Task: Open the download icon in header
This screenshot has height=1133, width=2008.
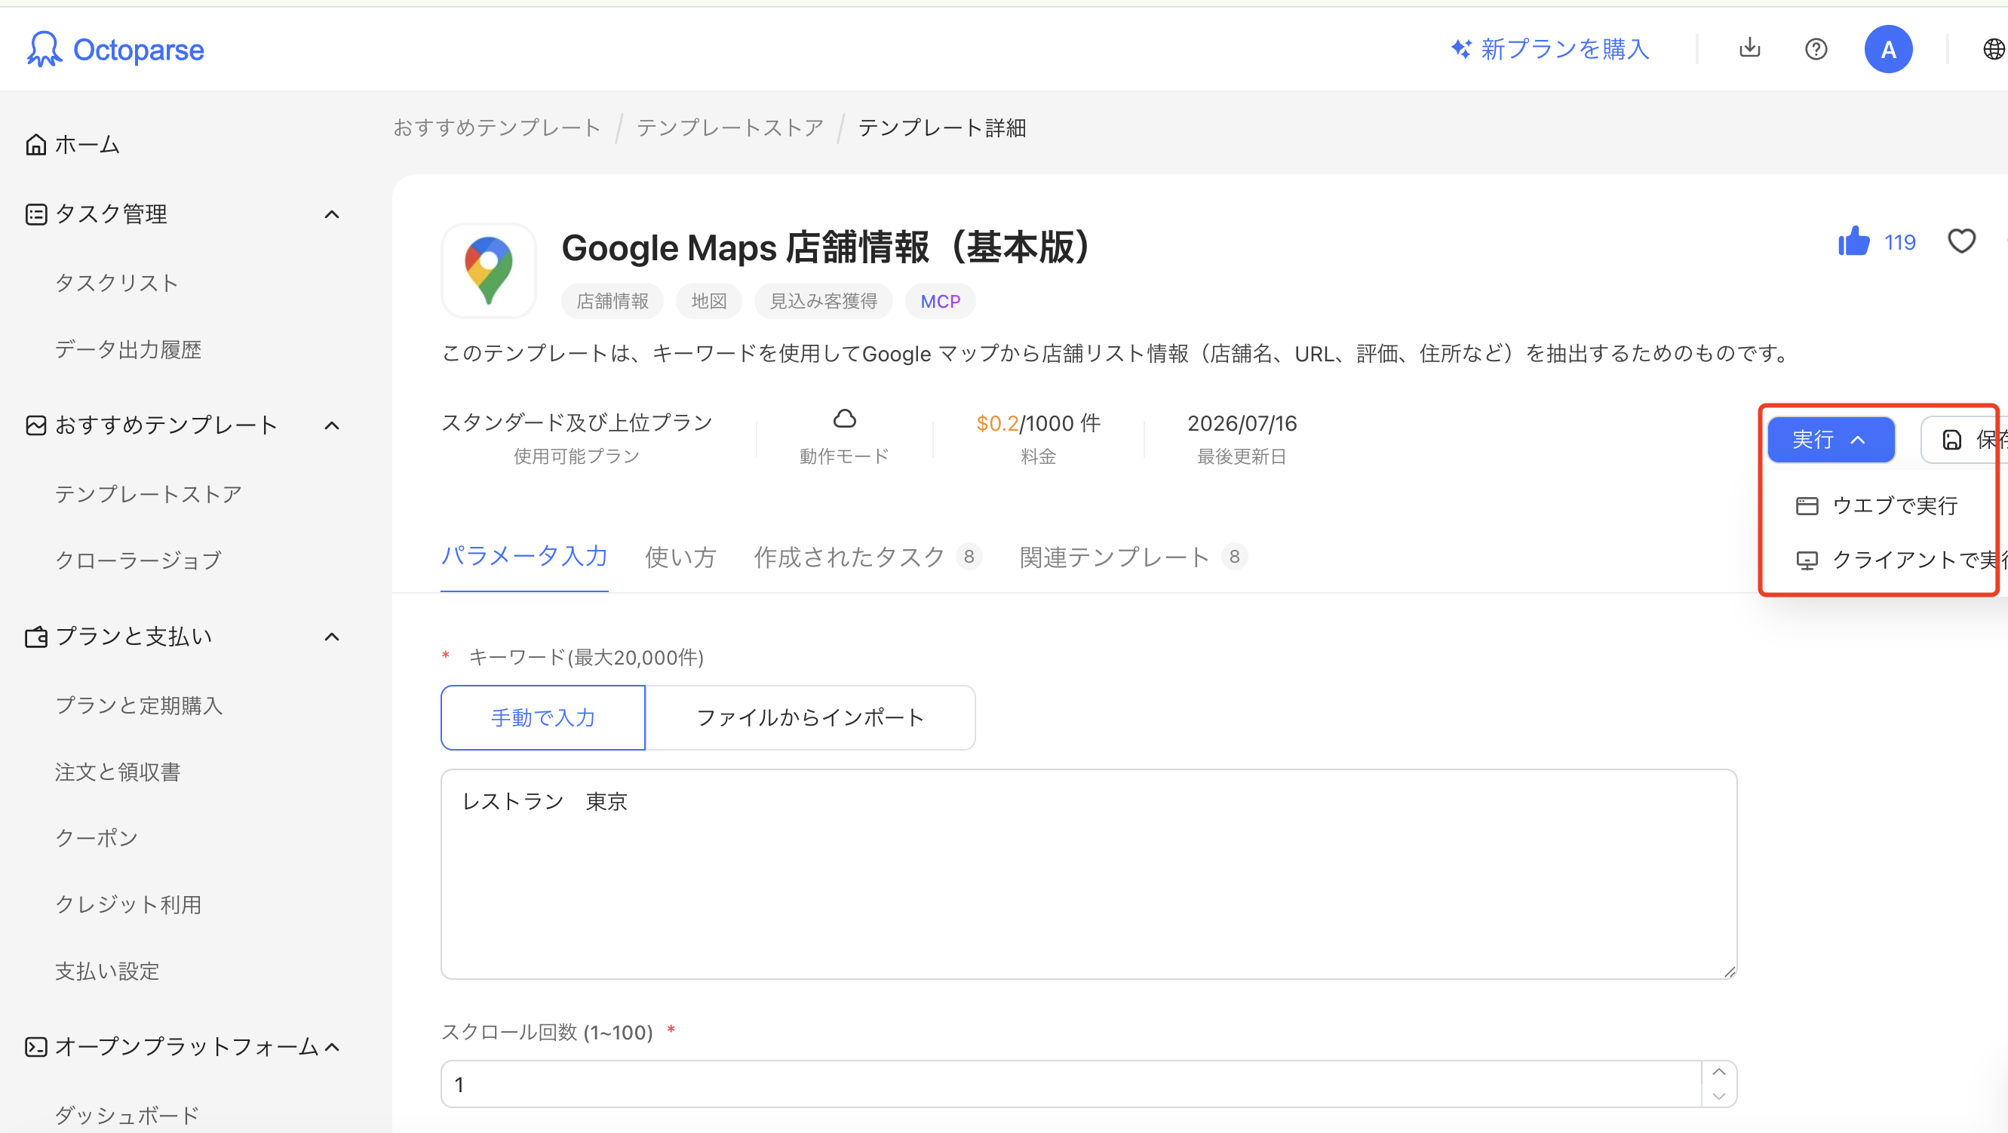Action: point(1749,48)
